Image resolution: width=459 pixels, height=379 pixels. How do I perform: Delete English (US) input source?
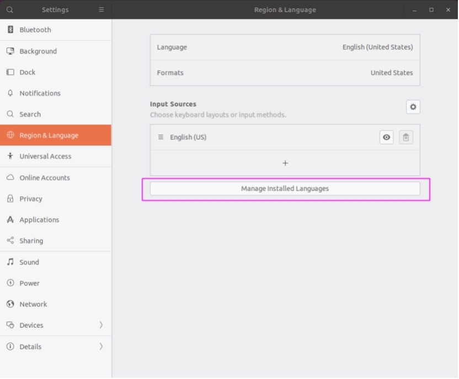click(x=406, y=137)
